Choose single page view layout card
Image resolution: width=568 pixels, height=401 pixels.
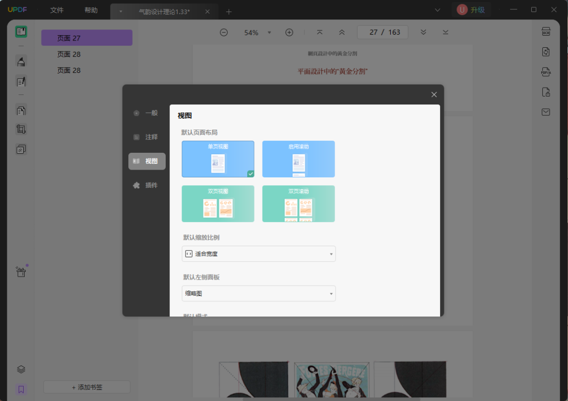[x=218, y=159]
